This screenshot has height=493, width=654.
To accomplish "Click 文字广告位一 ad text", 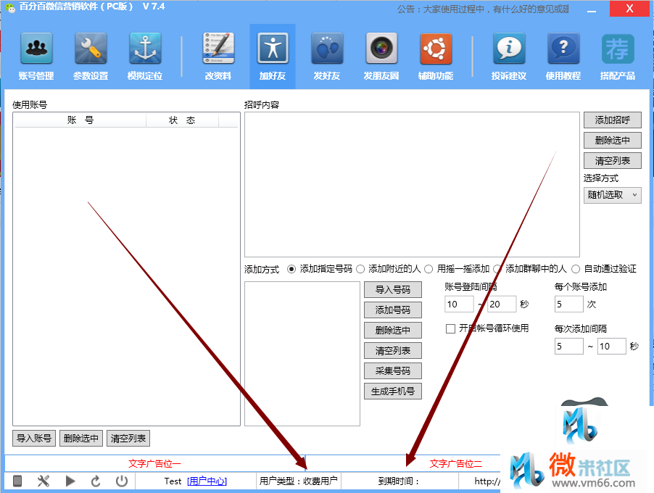I will pyautogui.click(x=154, y=463).
